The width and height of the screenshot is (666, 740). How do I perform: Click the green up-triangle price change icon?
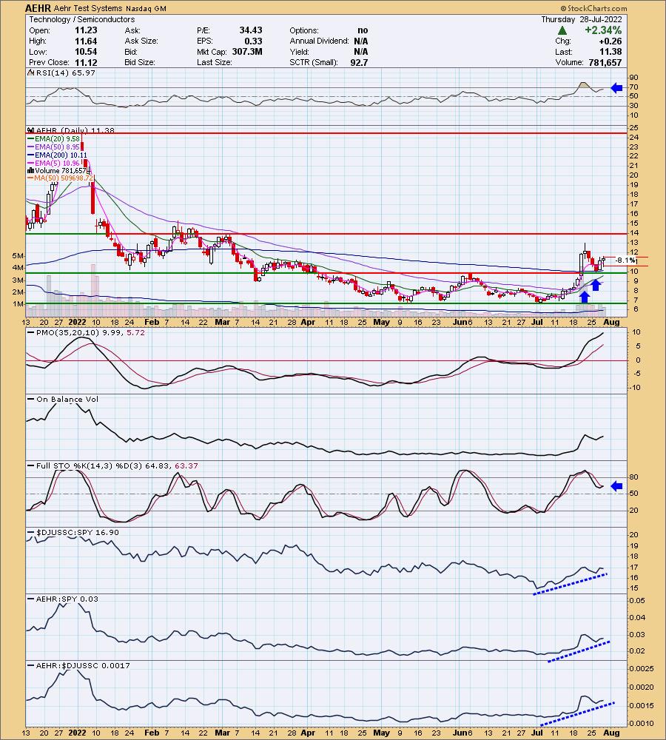[562, 30]
